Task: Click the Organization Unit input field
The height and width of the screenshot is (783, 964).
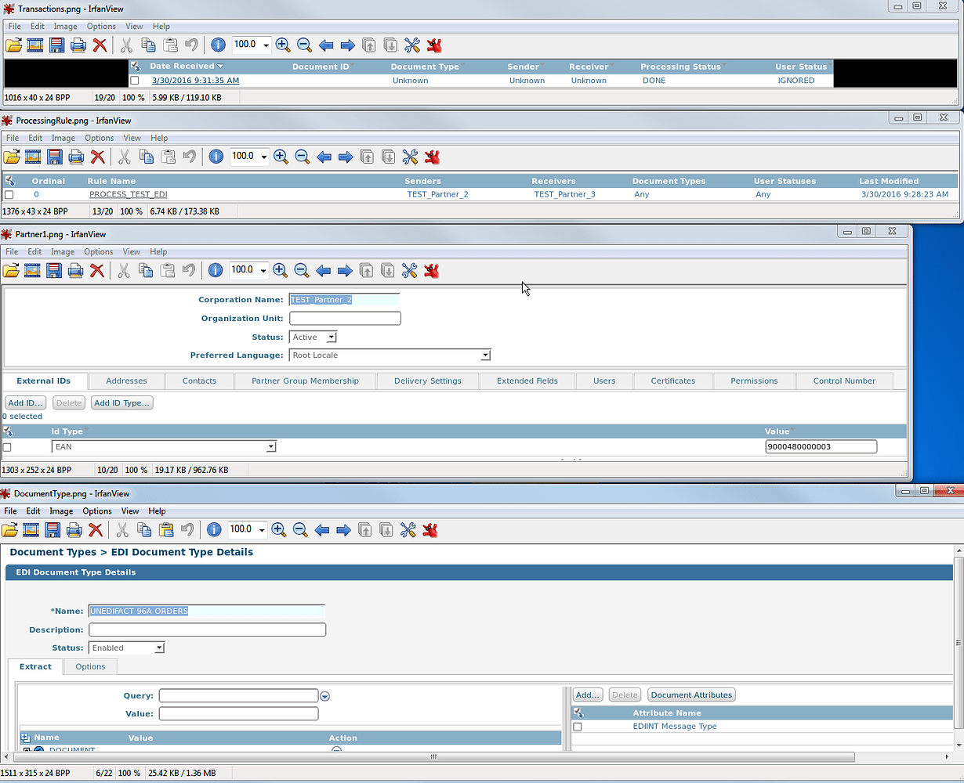Action: click(x=345, y=319)
